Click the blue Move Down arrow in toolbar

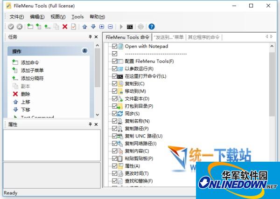pos(93,27)
